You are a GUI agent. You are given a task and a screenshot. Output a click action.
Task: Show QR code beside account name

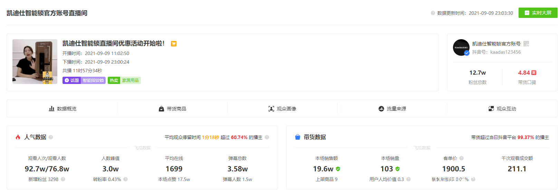[x=526, y=44]
